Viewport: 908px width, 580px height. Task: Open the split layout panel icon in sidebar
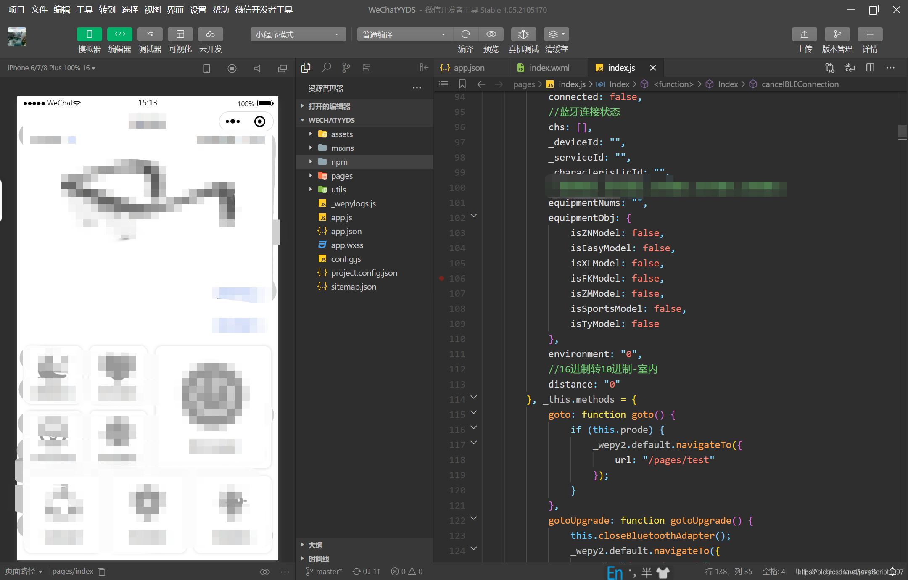[x=367, y=68]
